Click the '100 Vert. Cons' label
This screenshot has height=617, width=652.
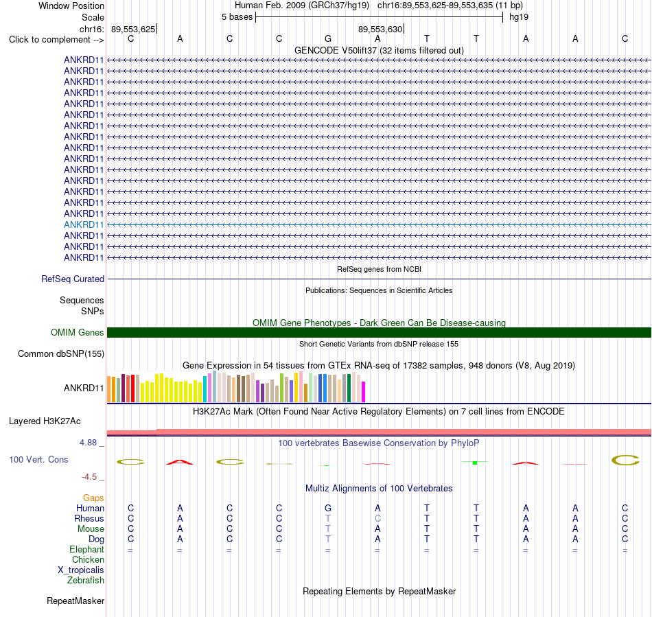click(x=38, y=459)
